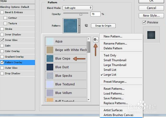Viewport: 166px width, 118px height.
Task: Enable the Drop Shadow checkbox
Action: (x=2, y=73)
